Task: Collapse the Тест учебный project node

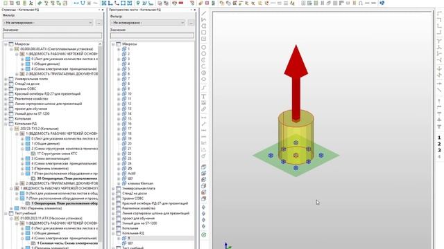Action: click(6, 214)
